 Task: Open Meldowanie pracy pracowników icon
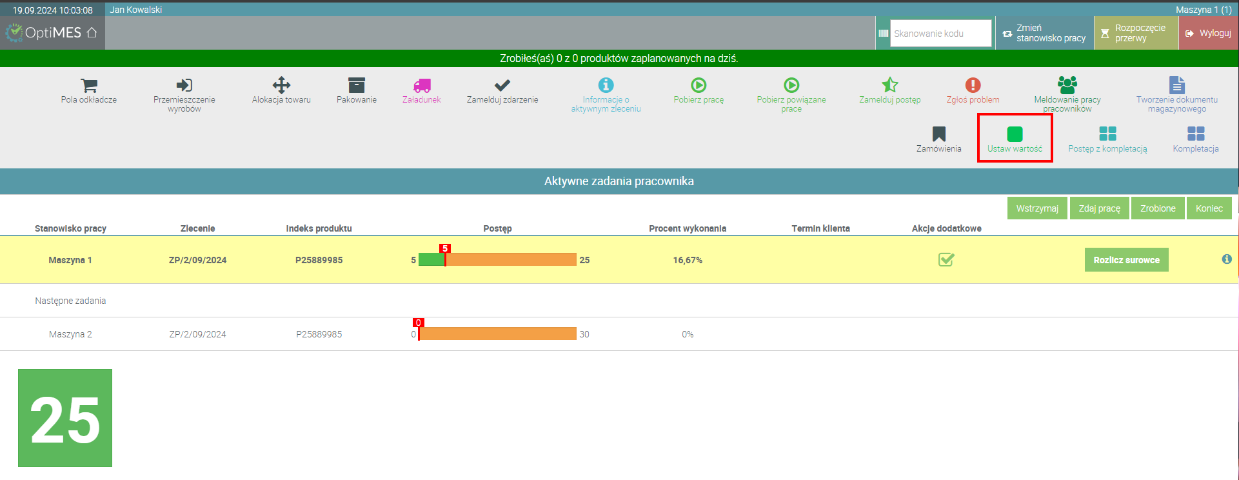click(1067, 85)
